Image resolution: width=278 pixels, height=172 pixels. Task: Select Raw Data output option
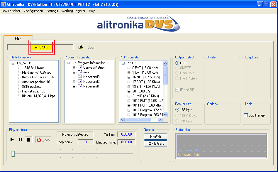(177, 73)
